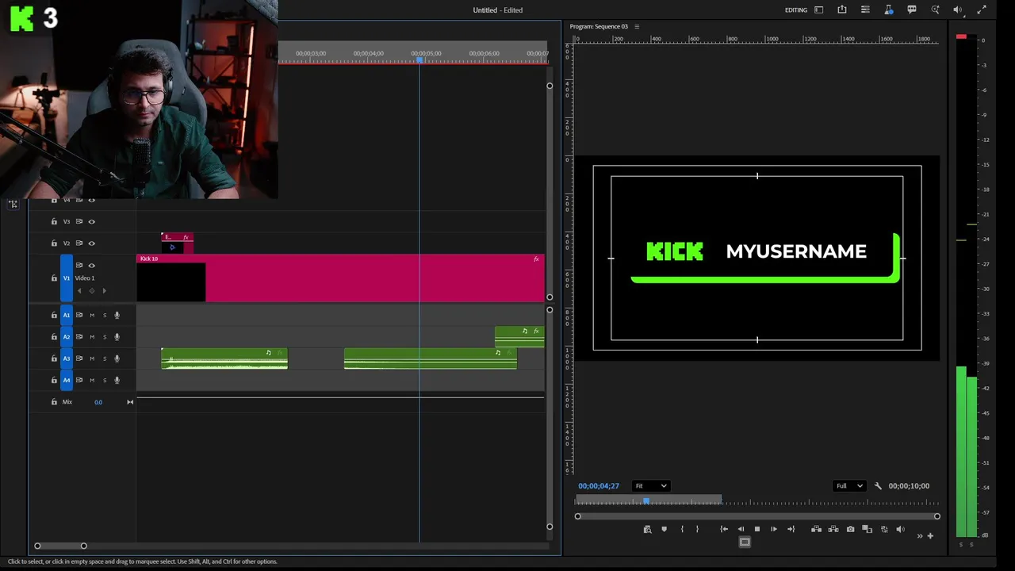Click the speaker audio icon in the header
Screen dimensions: 1015x571
pyautogui.click(x=958, y=10)
